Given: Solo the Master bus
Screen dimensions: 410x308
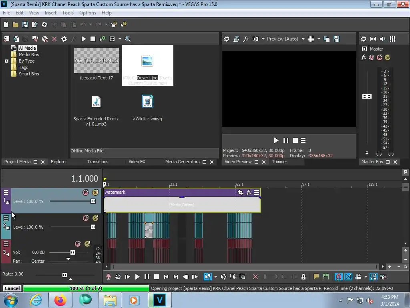Looking at the screenshot, I should click(388, 57).
